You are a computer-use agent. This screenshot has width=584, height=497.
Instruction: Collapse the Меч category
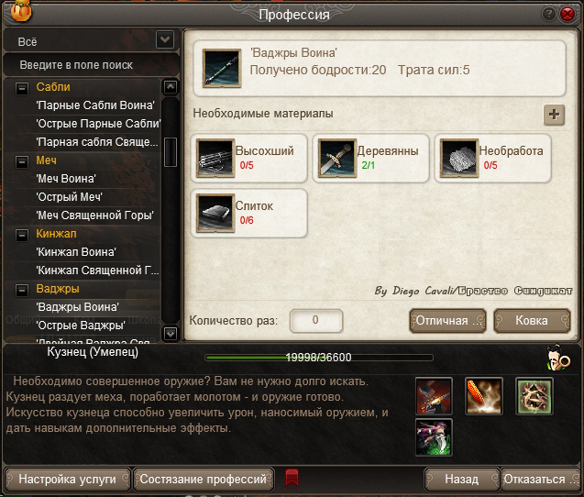[22, 161]
